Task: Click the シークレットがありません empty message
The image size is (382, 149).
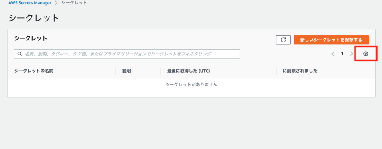Action: pos(191,85)
